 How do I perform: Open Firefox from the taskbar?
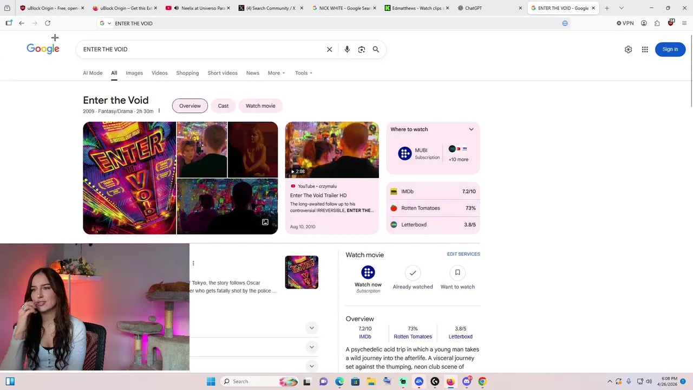tap(450, 381)
